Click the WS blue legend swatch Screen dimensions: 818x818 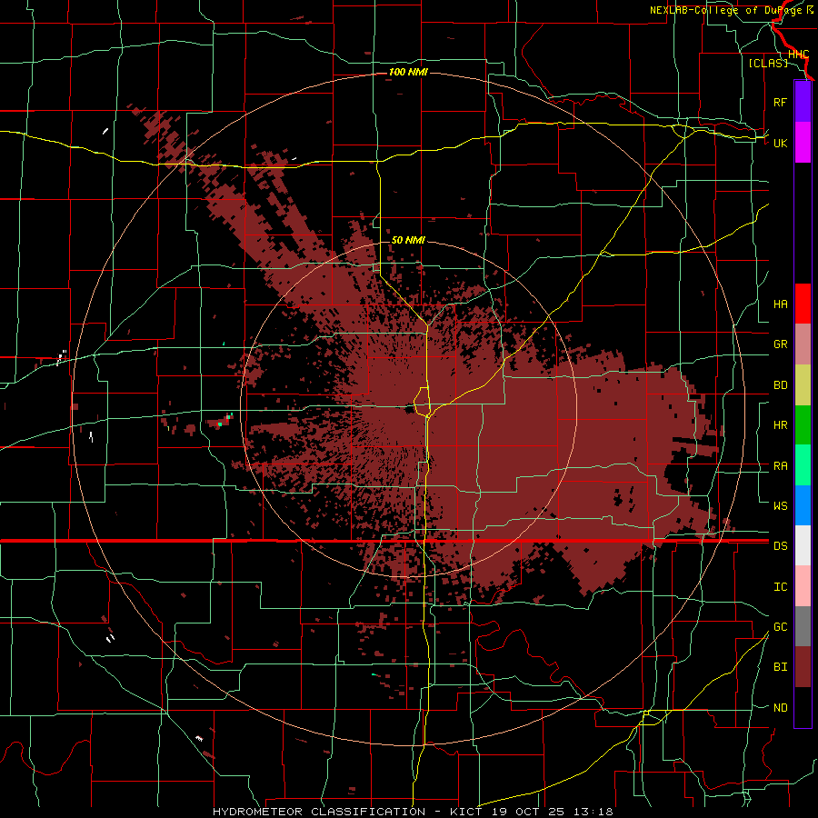click(803, 505)
